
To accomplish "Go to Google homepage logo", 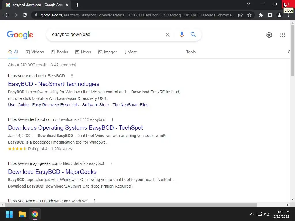I will tap(20, 35).
